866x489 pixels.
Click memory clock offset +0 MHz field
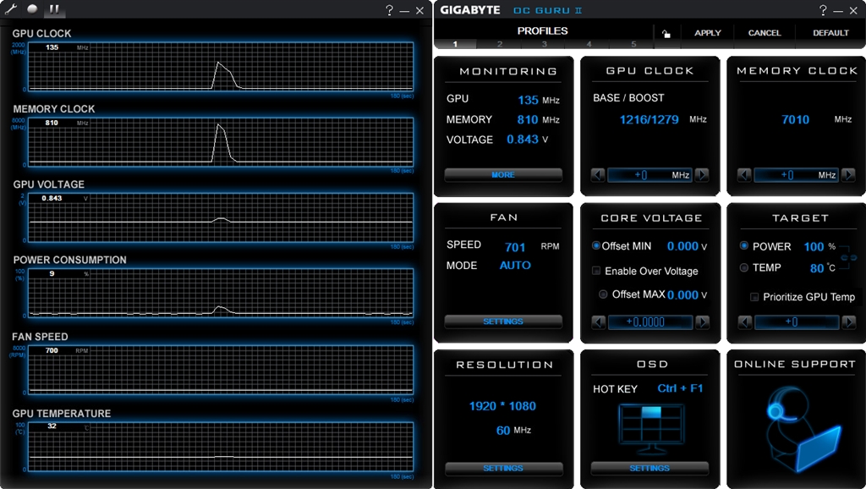click(796, 175)
